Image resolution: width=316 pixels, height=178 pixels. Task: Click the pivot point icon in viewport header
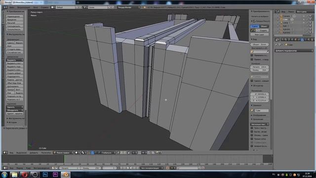[x=83, y=153]
